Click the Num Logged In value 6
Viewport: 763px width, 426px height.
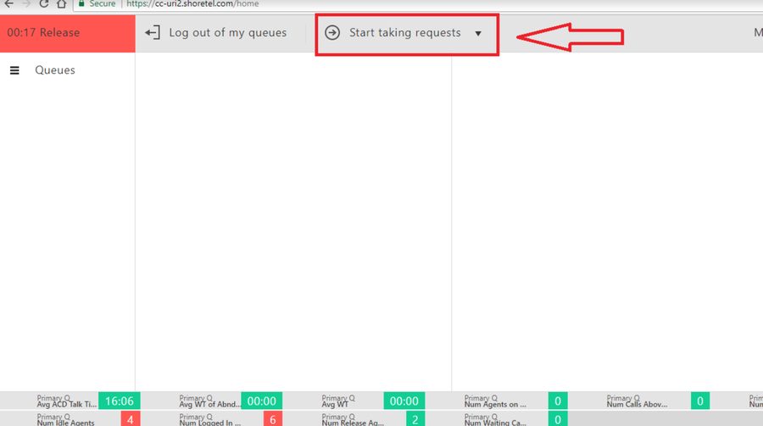tap(273, 418)
